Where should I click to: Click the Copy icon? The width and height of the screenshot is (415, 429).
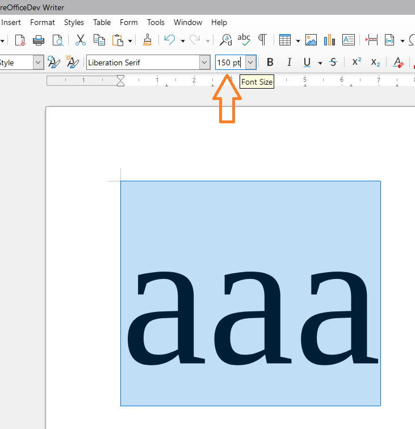pyautogui.click(x=99, y=40)
